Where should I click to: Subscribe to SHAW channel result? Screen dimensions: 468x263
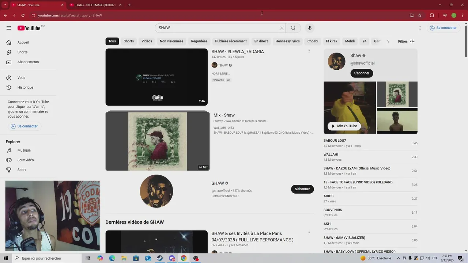pyautogui.click(x=302, y=189)
